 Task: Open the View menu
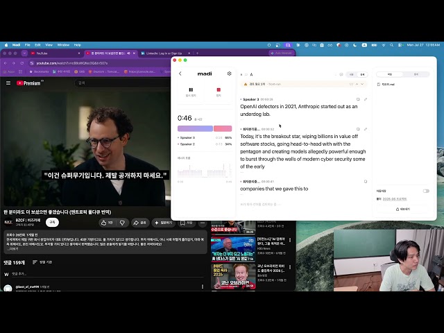click(x=49, y=45)
